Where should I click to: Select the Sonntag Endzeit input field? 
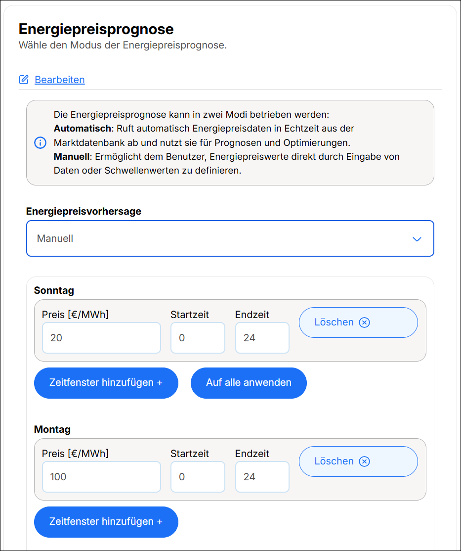262,338
